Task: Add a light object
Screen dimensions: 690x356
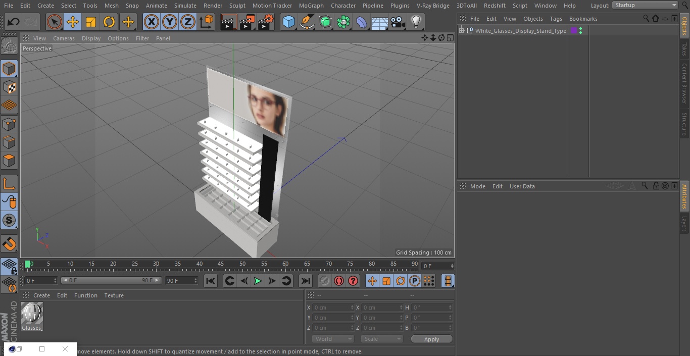Action: coord(416,22)
